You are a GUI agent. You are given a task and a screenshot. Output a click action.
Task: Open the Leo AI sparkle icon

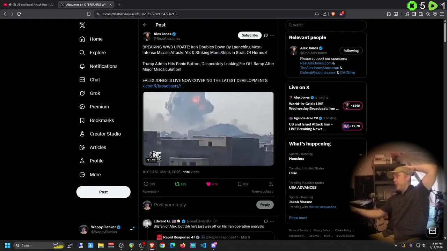428,14
